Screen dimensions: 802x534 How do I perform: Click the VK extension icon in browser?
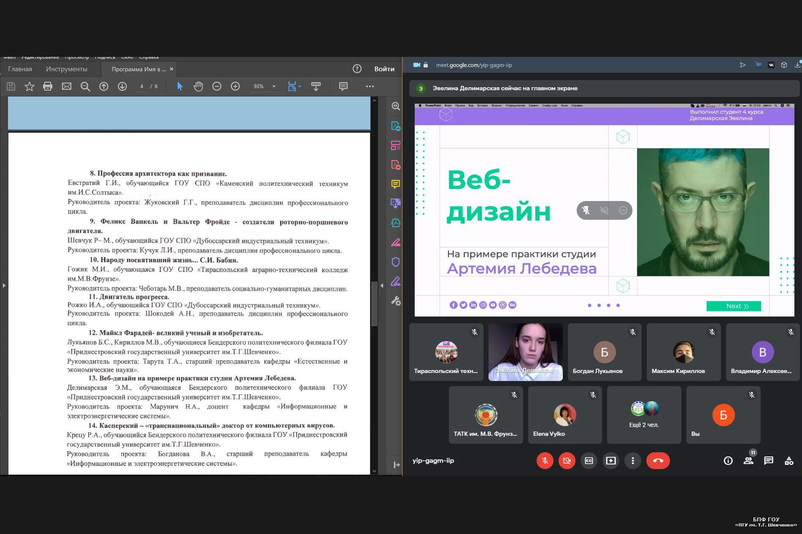[771, 65]
